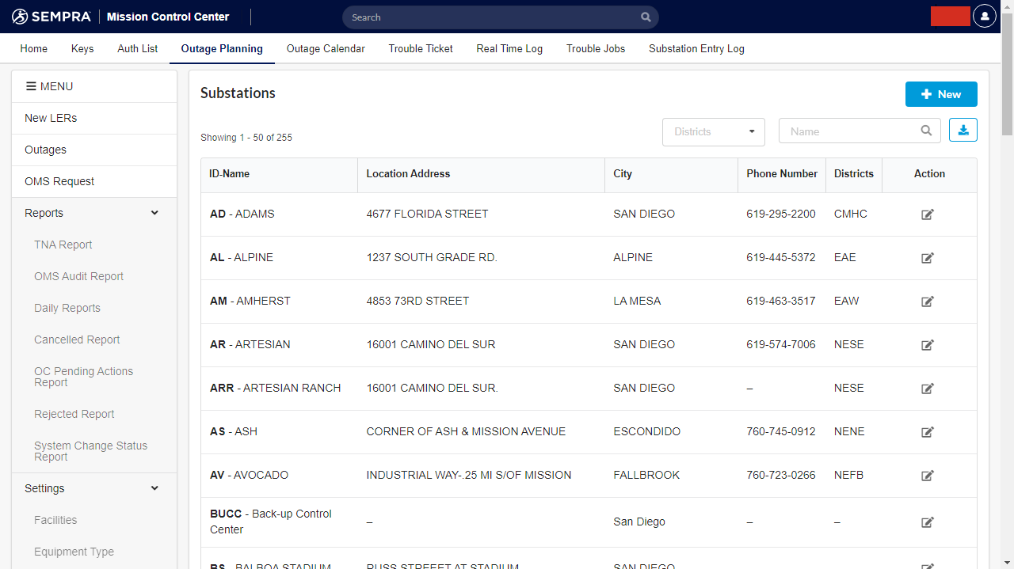Toggle the hamburger MENU sidebar
1014x569 pixels.
coord(49,86)
